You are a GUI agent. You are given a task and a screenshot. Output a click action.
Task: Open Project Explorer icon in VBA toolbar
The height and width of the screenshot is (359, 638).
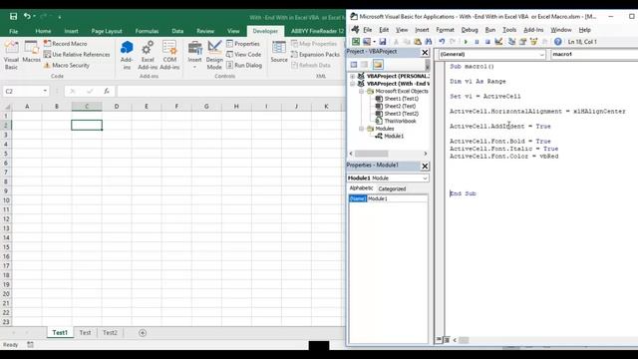(511, 42)
